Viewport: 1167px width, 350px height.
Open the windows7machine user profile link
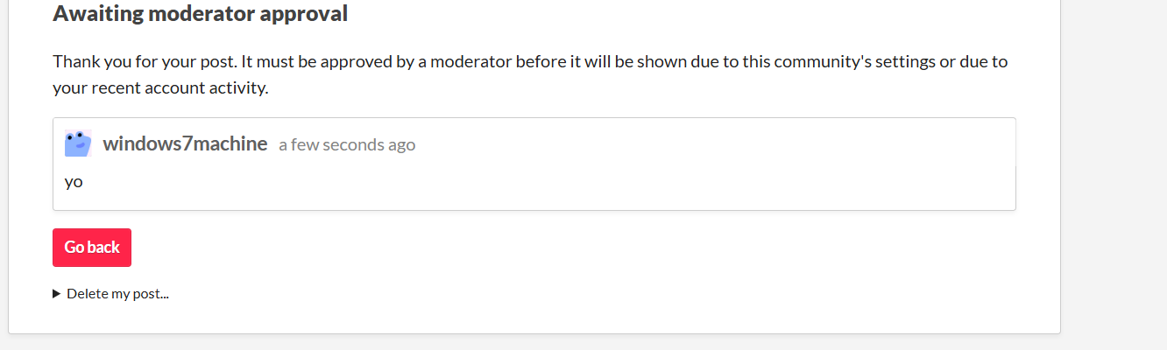pos(185,143)
